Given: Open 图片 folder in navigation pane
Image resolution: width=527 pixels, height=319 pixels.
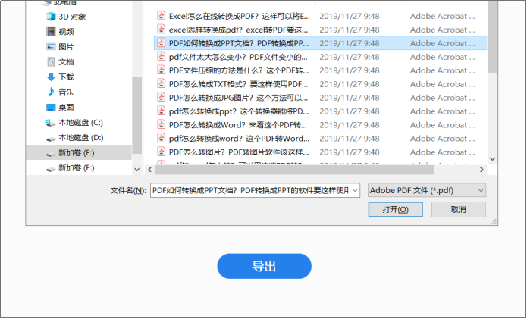Looking at the screenshot, I should click(x=66, y=47).
